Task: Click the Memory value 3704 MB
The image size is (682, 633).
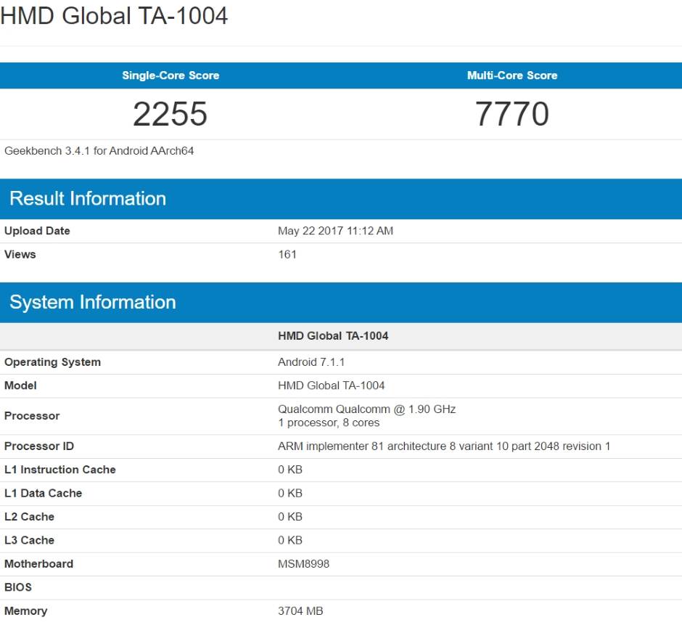Action: pyautogui.click(x=300, y=610)
